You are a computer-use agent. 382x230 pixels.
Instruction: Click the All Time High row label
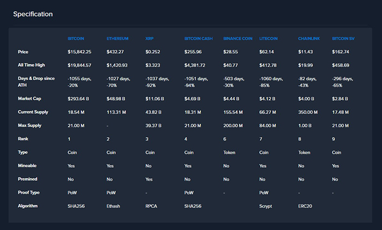tap(31, 65)
